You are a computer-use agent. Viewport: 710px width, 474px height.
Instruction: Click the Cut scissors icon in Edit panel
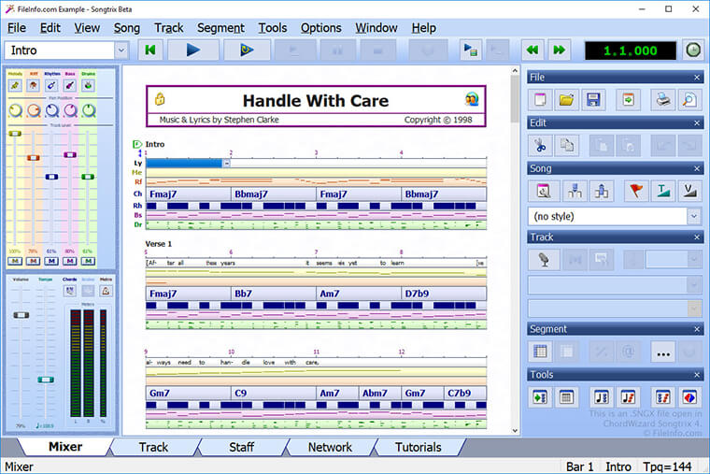click(540, 145)
